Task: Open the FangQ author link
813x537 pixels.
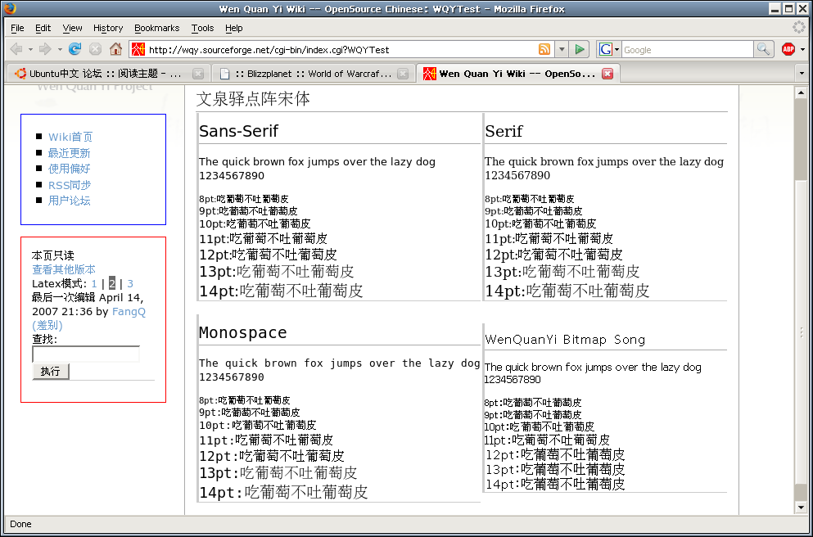Action: [129, 312]
